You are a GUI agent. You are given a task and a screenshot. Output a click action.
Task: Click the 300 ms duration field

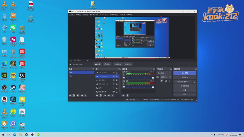pyautogui.click(x=164, y=77)
